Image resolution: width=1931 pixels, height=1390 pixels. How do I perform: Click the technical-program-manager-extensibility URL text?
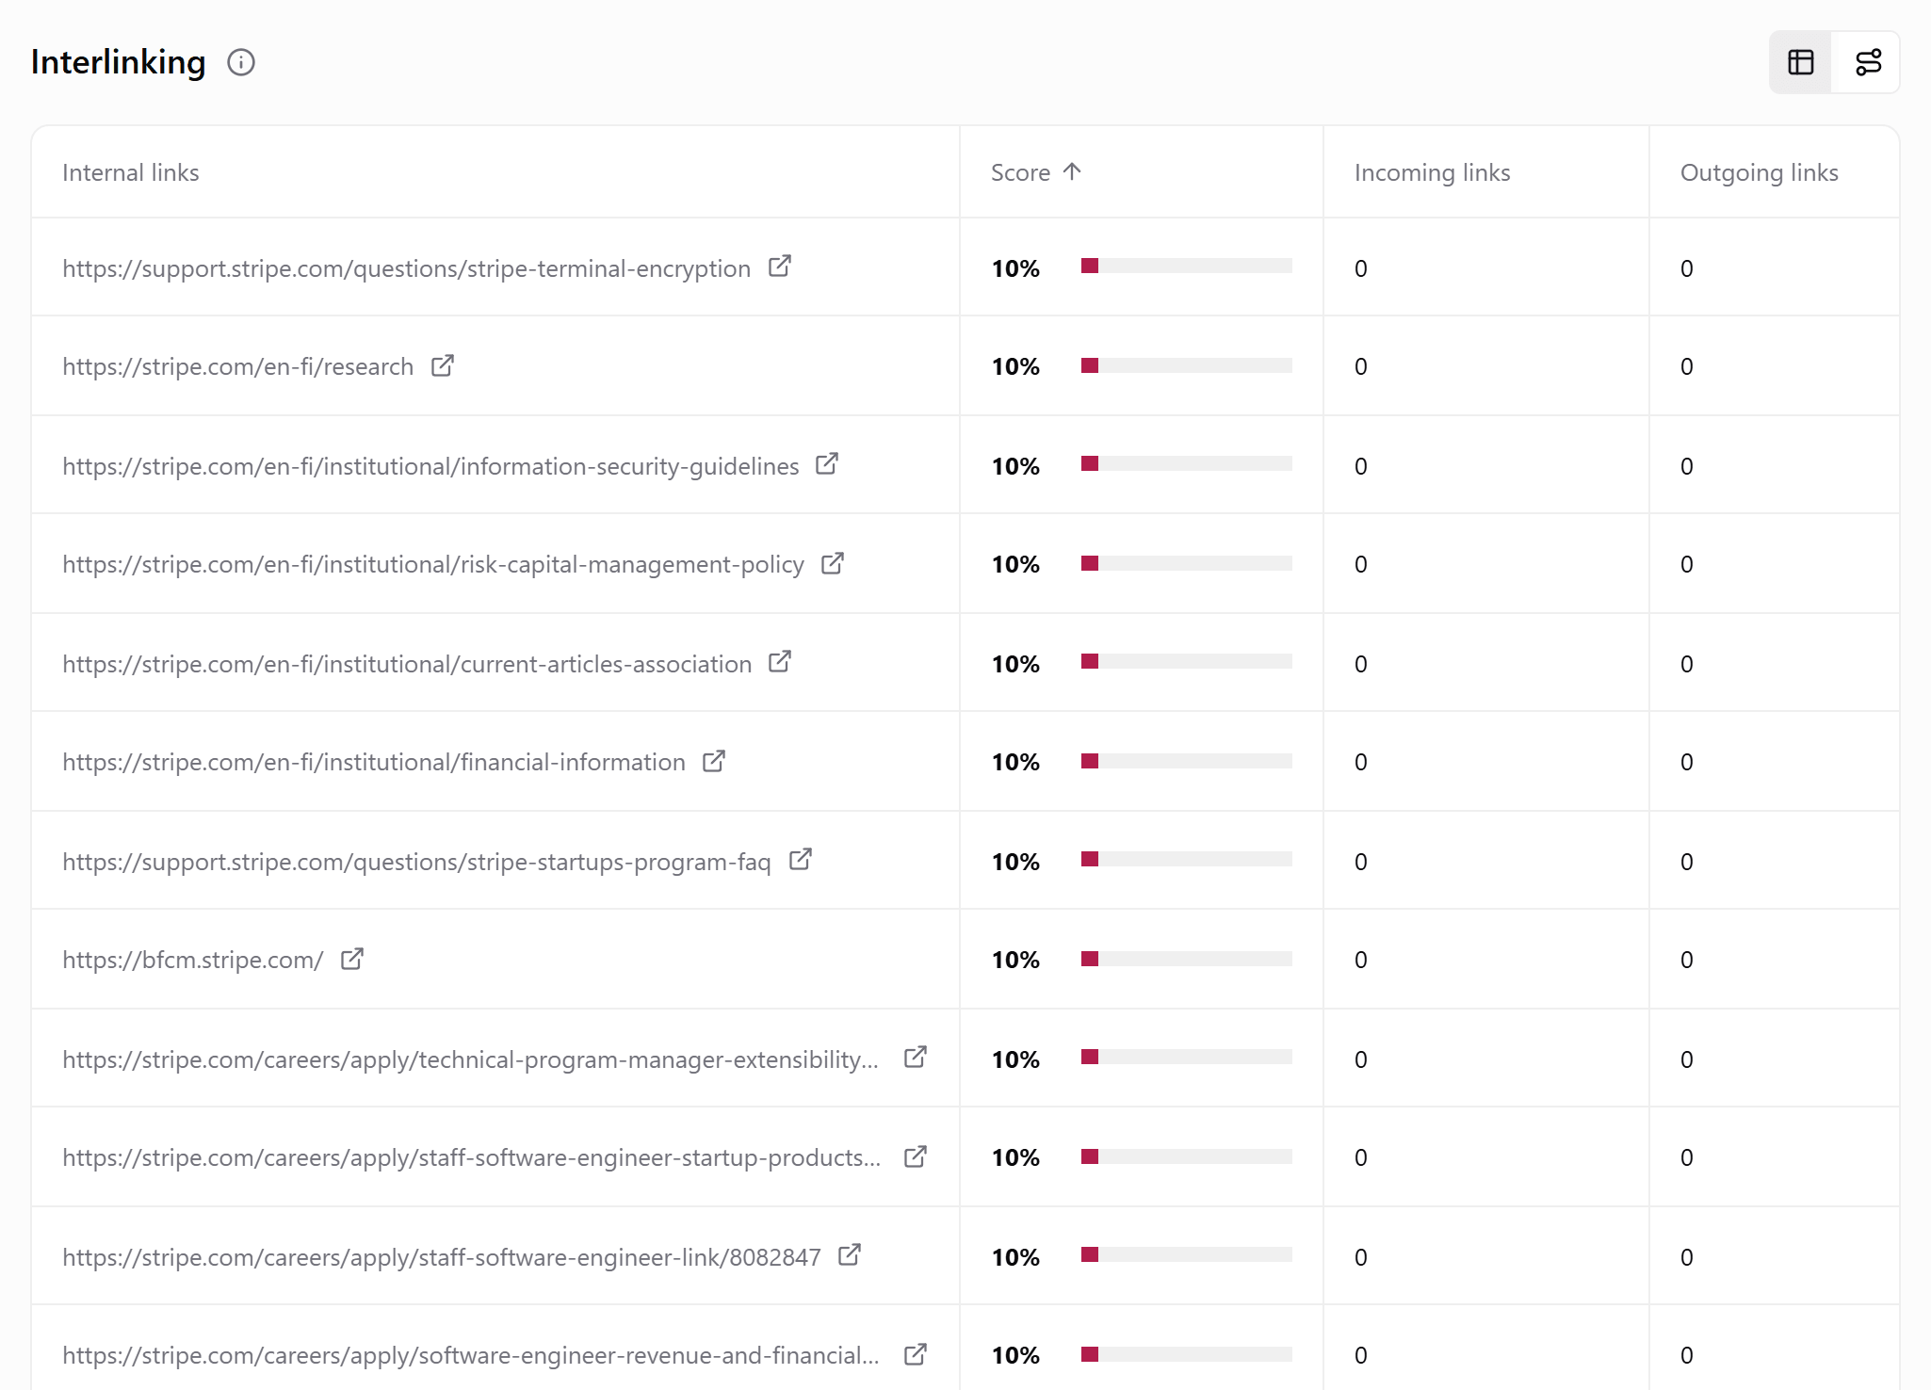click(x=471, y=1059)
